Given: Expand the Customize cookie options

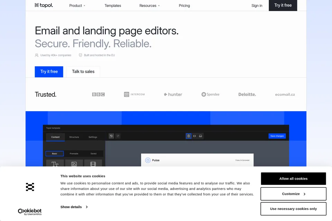Looking at the screenshot, I should click(x=293, y=194).
